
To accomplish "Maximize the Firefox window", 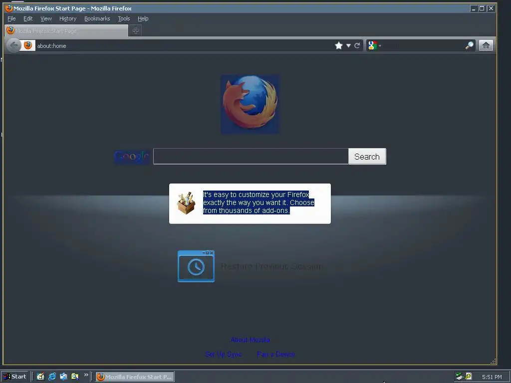I will (x=482, y=8).
